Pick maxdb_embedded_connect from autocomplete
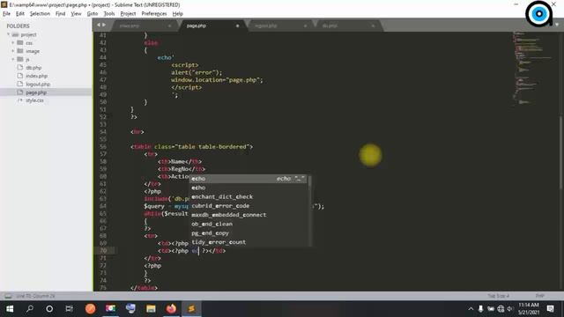Viewport: 564px width, 317px height. pyautogui.click(x=249, y=215)
